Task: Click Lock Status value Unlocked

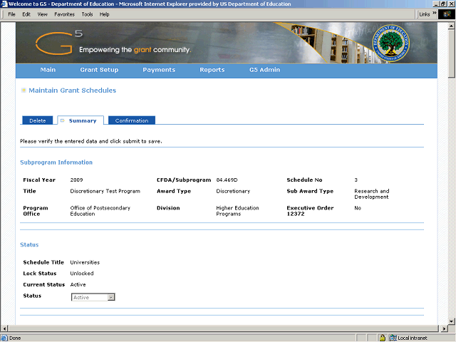Action: [82, 274]
